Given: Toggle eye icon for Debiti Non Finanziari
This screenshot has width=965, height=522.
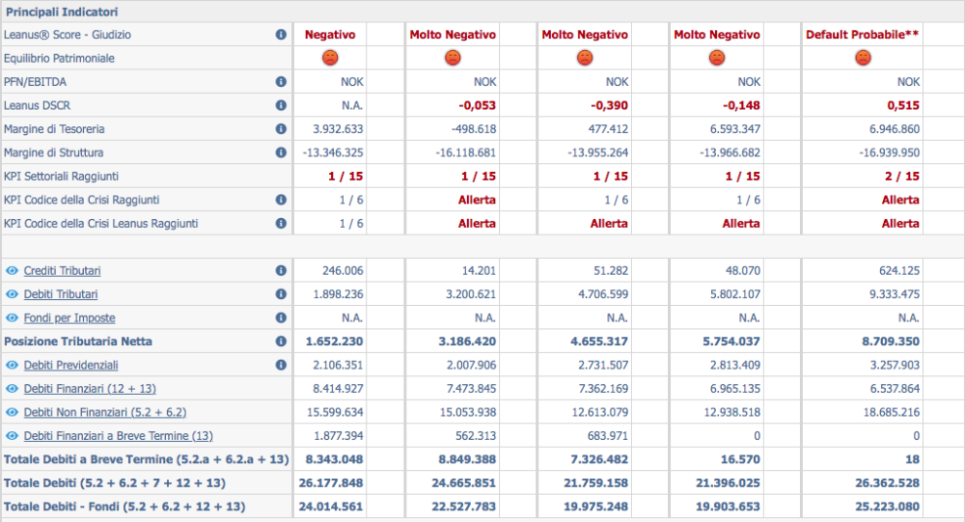Looking at the screenshot, I should tap(12, 412).
